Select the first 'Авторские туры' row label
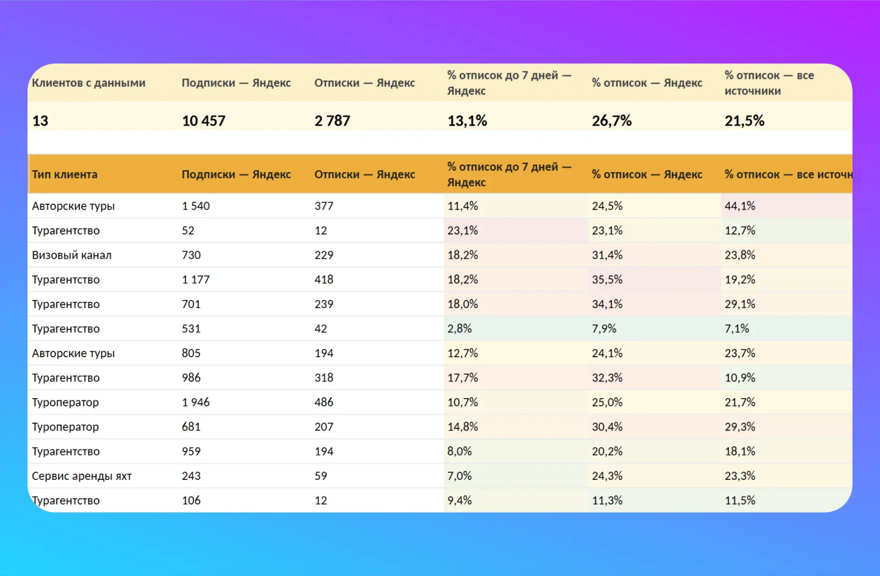The width and height of the screenshot is (880, 576). [x=73, y=206]
